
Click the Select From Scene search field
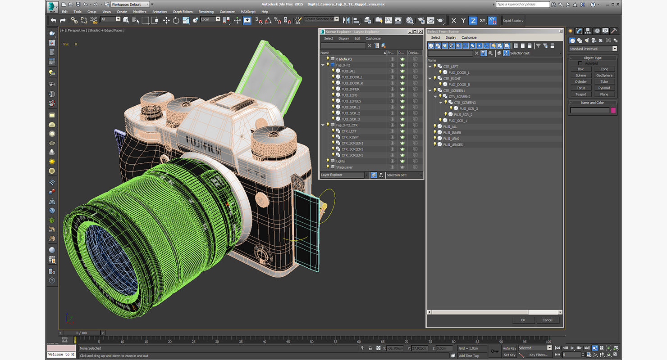tap(450, 53)
